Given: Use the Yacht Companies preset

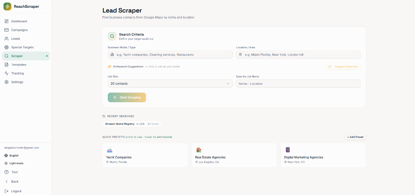Looking at the screenshot, I should 145,155.
